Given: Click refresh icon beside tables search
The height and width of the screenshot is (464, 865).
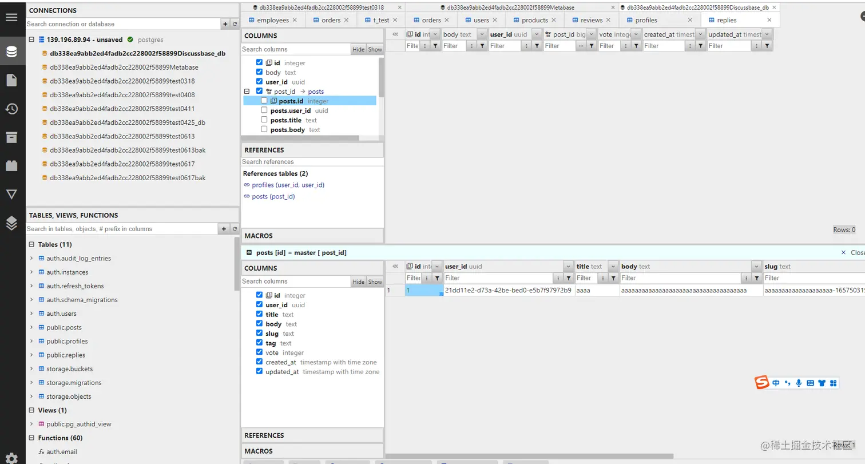Looking at the screenshot, I should (x=235, y=229).
